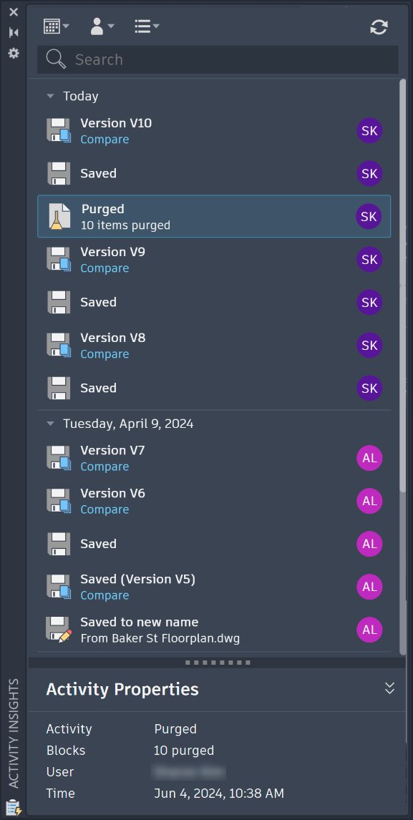Click SK avatar next to Version V9

pyautogui.click(x=369, y=260)
